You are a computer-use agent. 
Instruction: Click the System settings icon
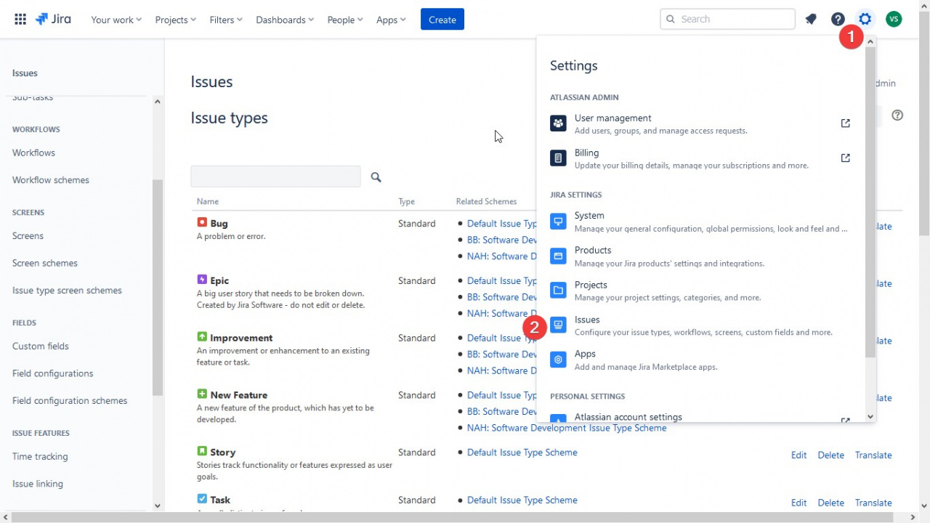point(558,222)
